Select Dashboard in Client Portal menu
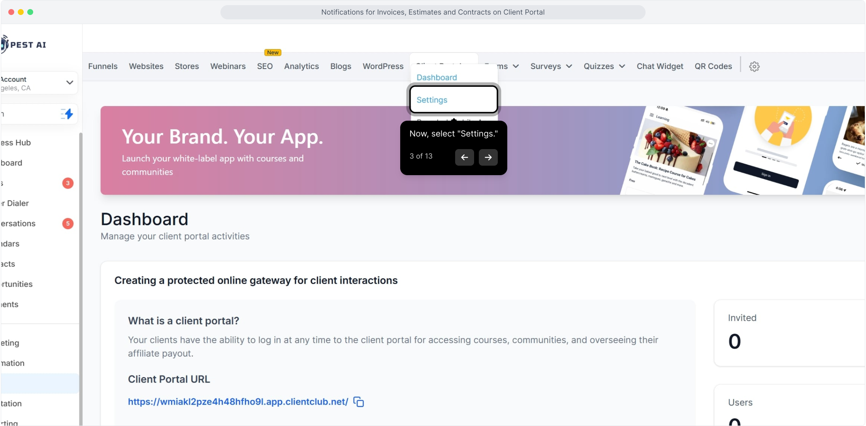The height and width of the screenshot is (426, 866). pyautogui.click(x=437, y=77)
